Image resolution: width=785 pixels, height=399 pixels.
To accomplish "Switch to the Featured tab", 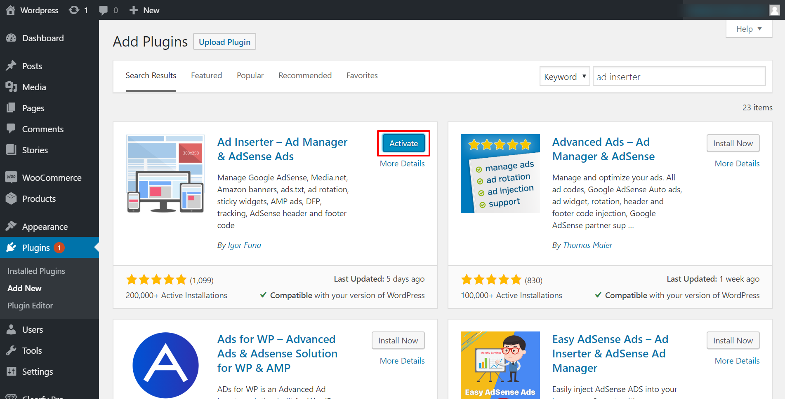I will click(x=206, y=76).
